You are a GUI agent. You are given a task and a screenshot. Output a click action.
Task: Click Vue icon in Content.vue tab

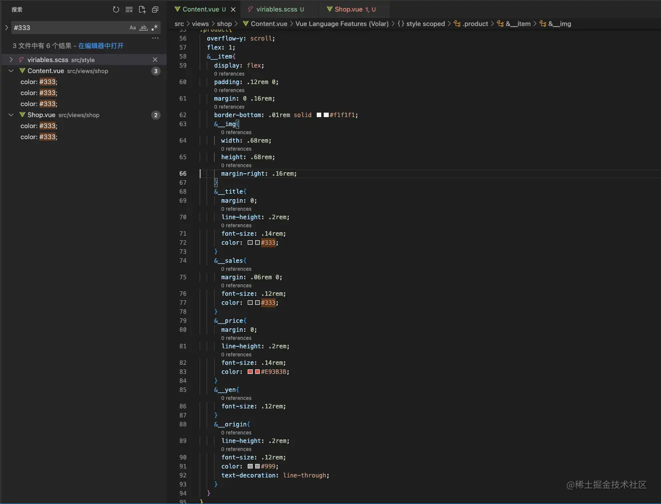point(177,9)
